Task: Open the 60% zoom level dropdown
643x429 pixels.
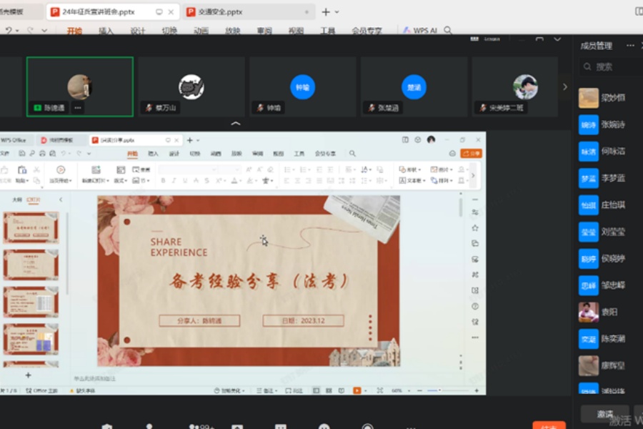Action: click(399, 389)
